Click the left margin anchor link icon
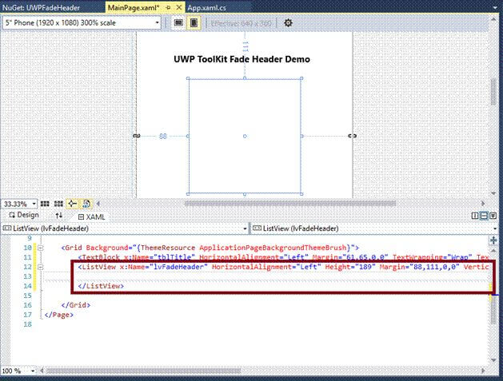The width and height of the screenshot is (503, 381). tap(137, 136)
